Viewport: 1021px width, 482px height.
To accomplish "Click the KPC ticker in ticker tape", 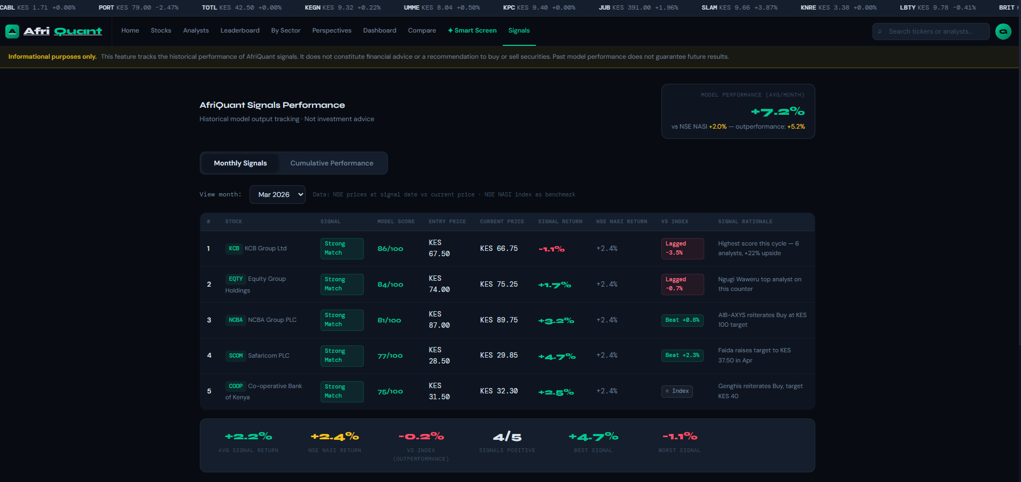I will coord(539,7).
